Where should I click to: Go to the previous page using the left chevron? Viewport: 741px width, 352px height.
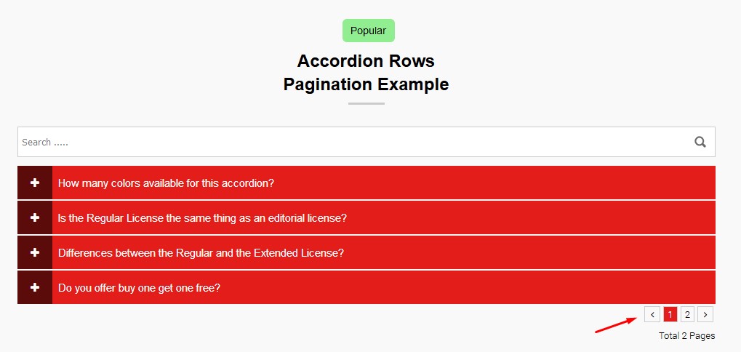(652, 314)
